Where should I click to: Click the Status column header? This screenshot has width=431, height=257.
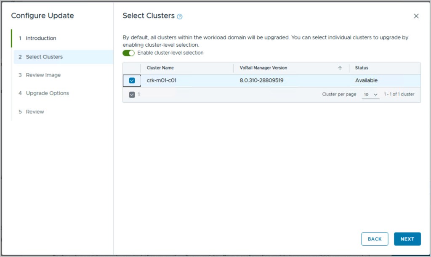(x=362, y=68)
